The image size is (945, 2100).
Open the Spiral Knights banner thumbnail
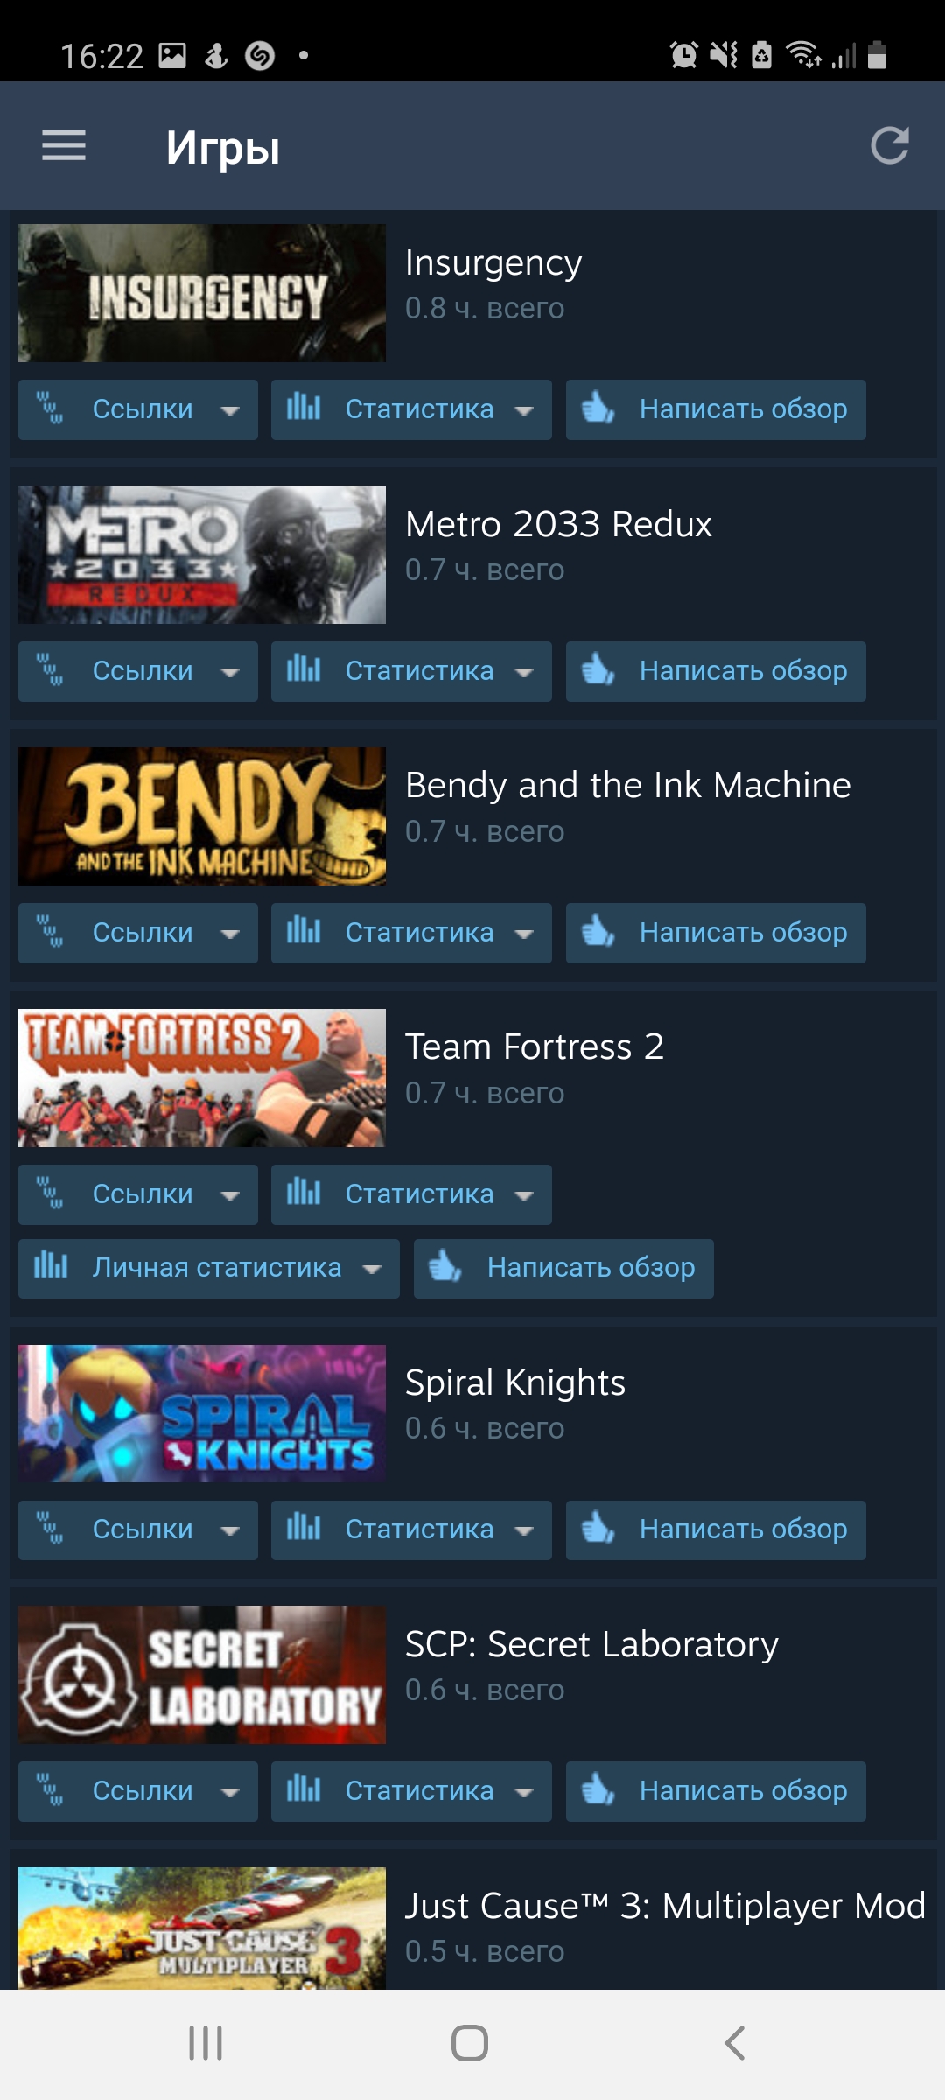tap(202, 1413)
